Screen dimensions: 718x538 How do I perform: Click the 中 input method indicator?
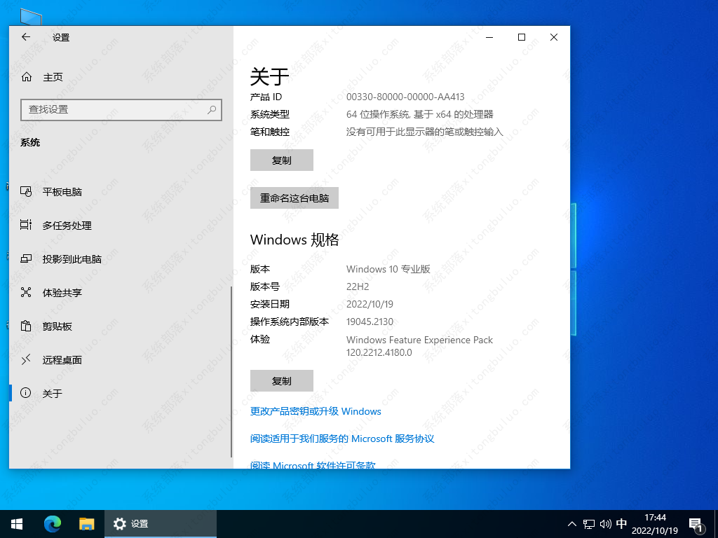[621, 523]
